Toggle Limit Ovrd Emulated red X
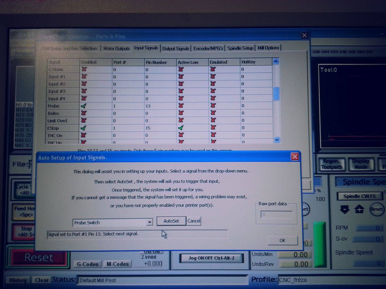This screenshot has width=386, height=289. click(213, 120)
